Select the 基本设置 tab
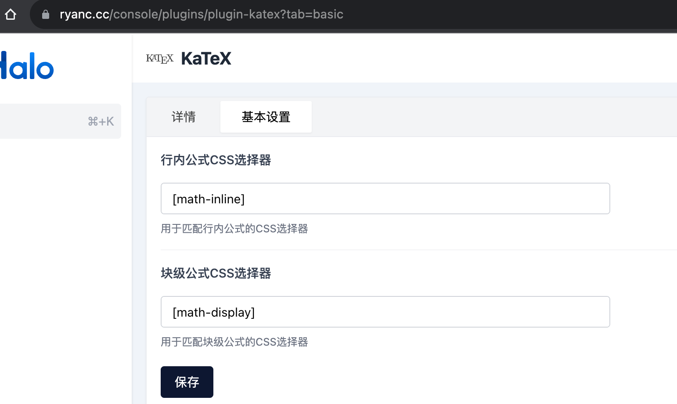Viewport: 677px width, 404px height. [x=266, y=117]
